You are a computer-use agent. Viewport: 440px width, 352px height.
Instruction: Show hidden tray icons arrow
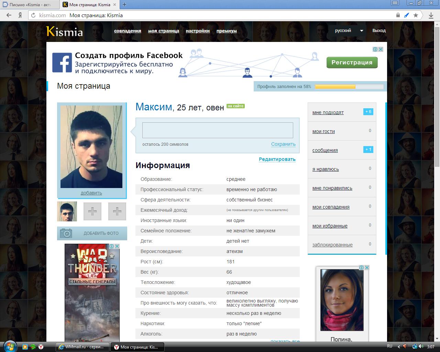click(398, 346)
